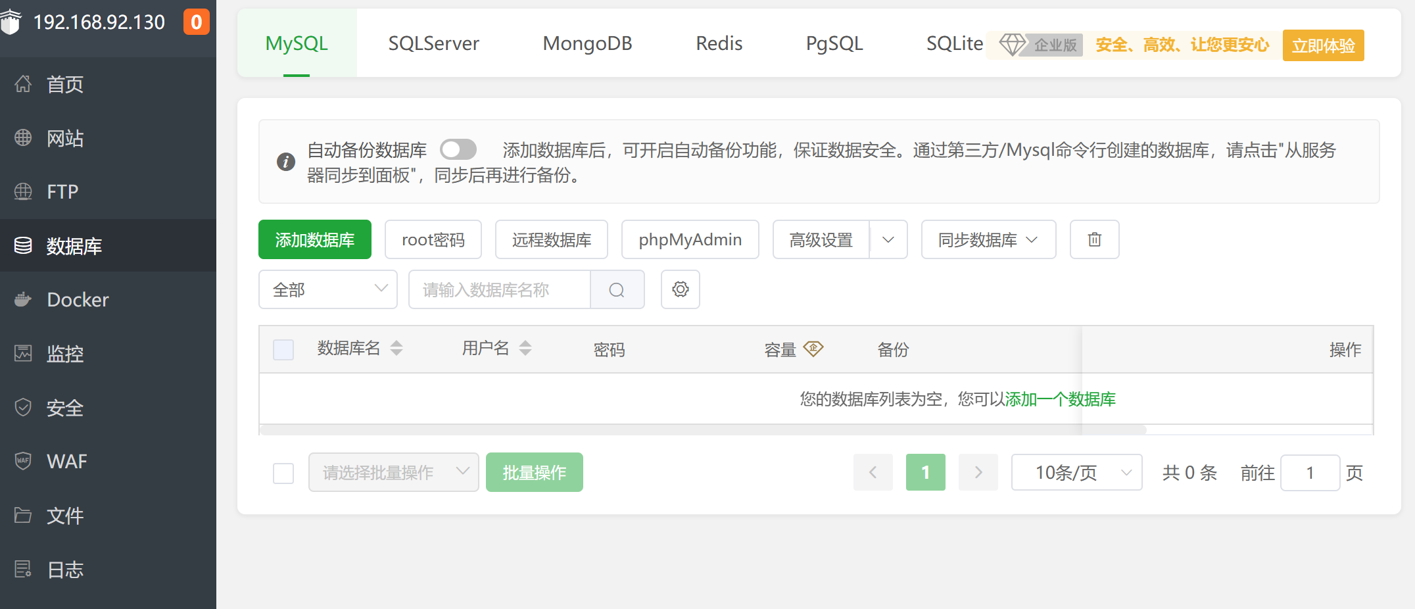
Task: Focus the database name search field
Action: click(499, 290)
